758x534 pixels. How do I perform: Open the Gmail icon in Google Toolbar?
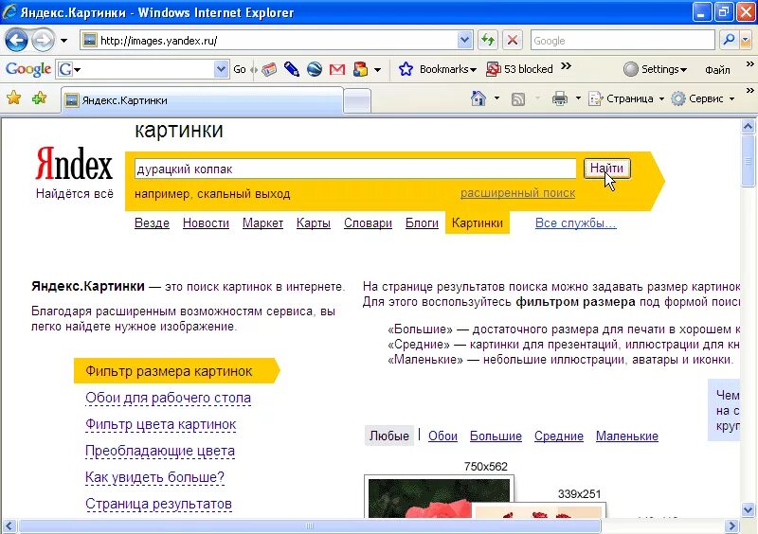coord(337,69)
